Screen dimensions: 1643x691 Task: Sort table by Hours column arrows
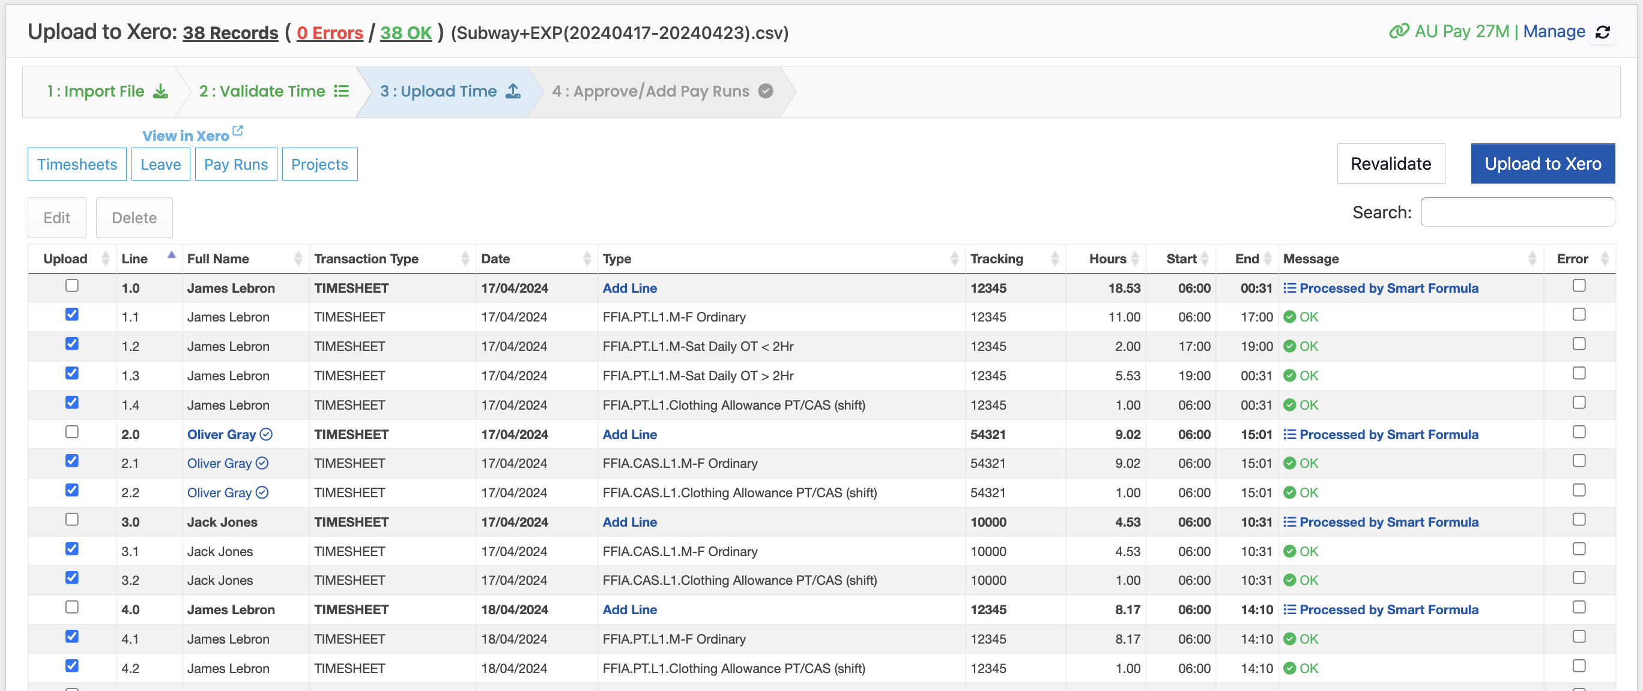(1134, 259)
